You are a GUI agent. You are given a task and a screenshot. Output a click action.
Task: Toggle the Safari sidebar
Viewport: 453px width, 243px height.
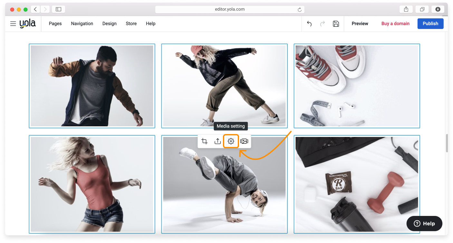58,9
